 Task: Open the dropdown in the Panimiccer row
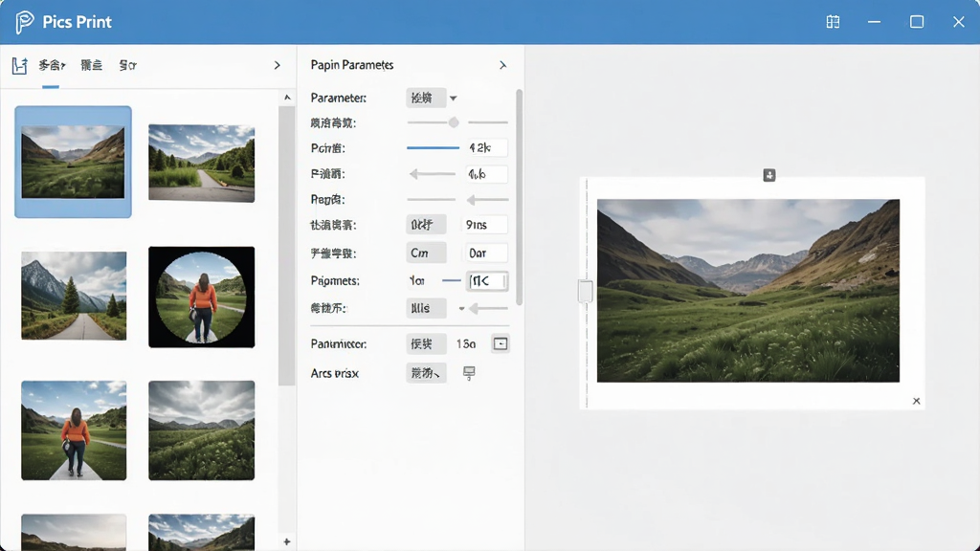(426, 343)
